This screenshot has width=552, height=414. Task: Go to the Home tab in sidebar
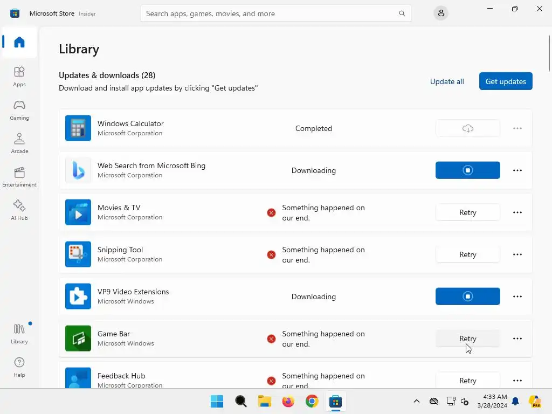[19, 42]
